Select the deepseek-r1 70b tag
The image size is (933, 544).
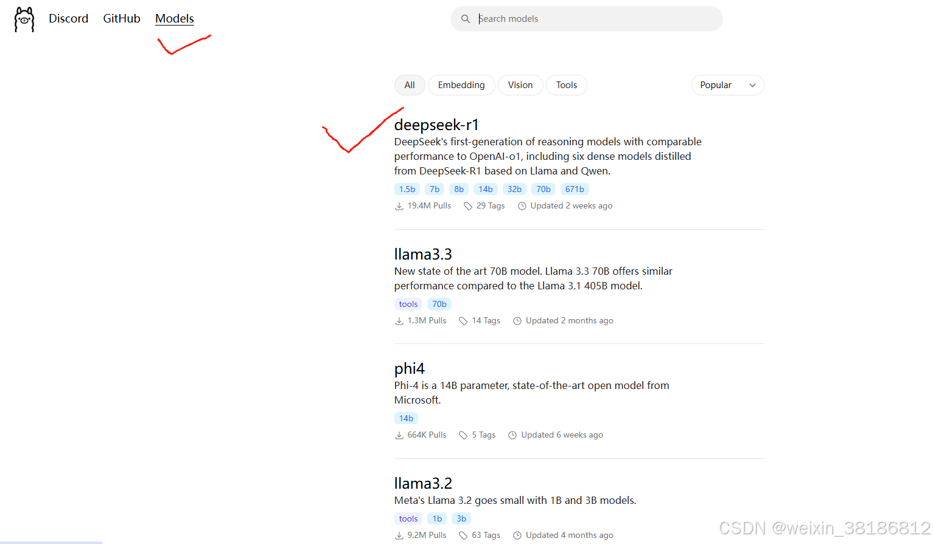coord(543,189)
